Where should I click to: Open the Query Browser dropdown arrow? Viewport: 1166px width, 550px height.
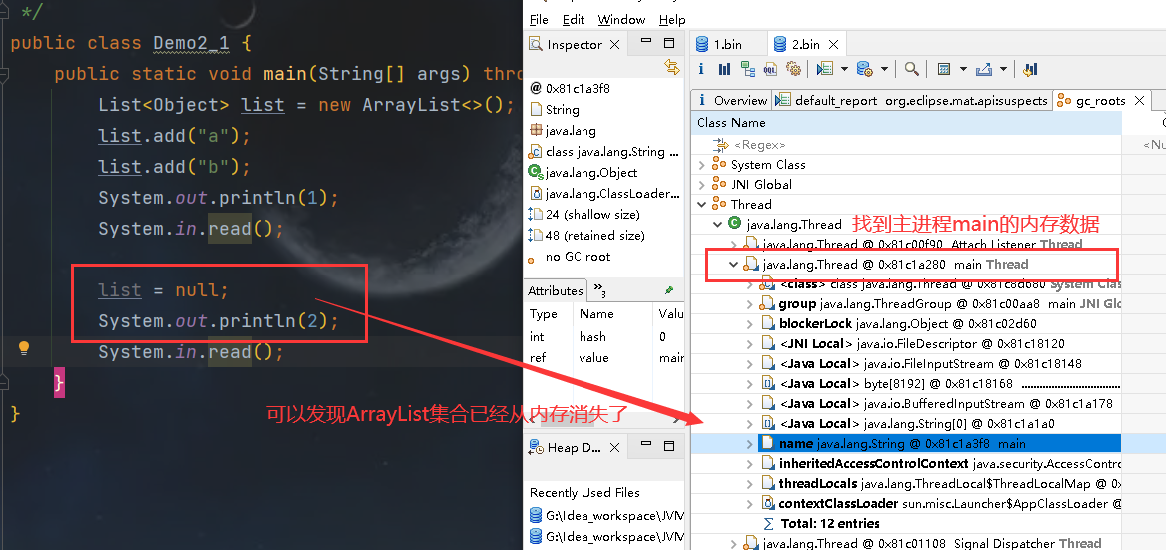coord(884,69)
